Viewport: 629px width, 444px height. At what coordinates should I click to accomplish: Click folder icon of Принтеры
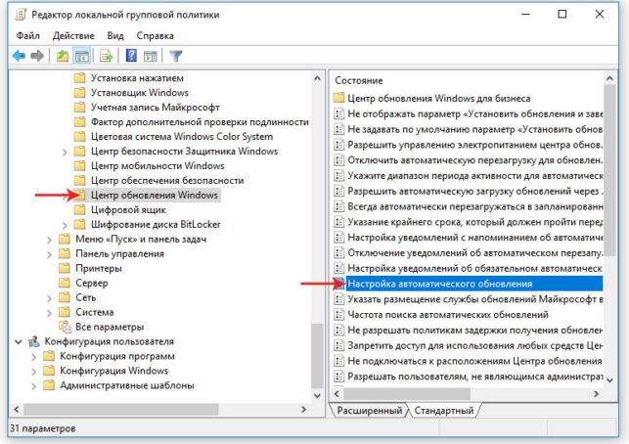65,268
